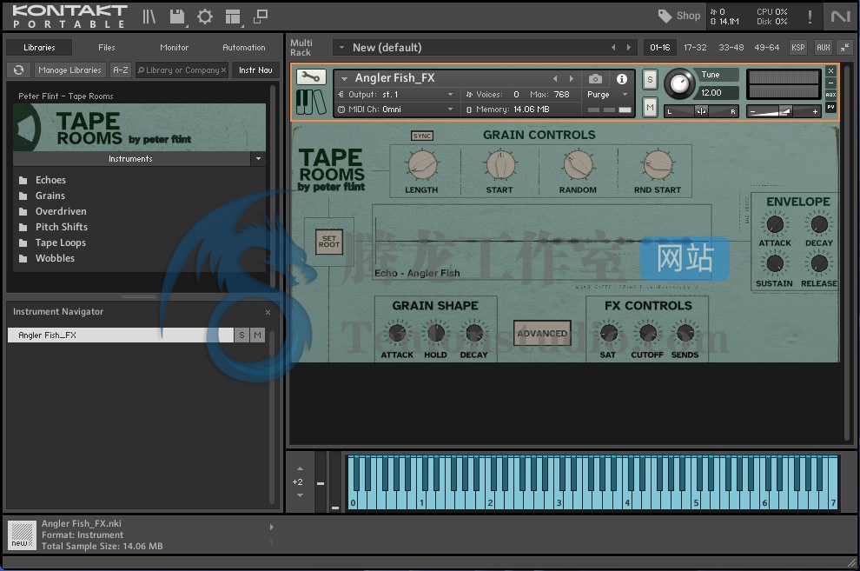Open instrument edit mode wrench icon
Viewport: 860px width, 571px height.
coord(311,77)
